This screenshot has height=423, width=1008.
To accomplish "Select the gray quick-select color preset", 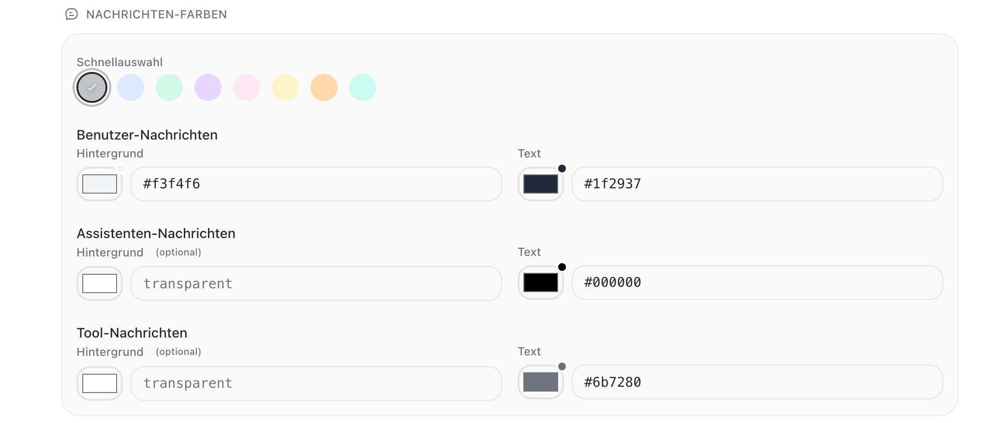I will point(92,87).
